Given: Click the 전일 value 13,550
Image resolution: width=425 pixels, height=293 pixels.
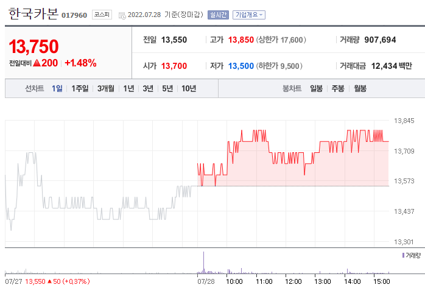Looking at the screenshot, I should click(x=174, y=40).
